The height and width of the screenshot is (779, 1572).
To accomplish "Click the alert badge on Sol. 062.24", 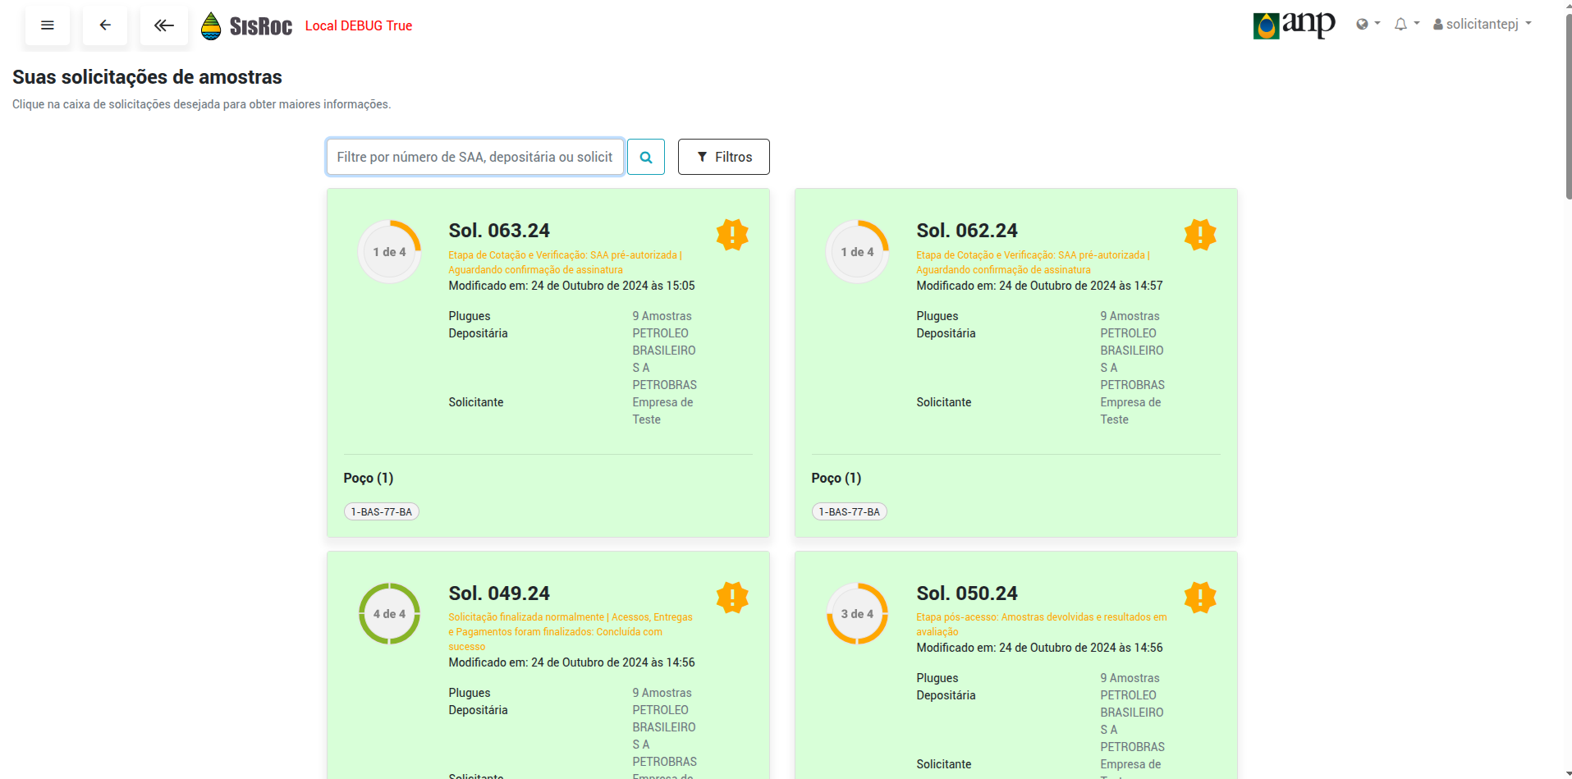I will tap(1199, 235).
